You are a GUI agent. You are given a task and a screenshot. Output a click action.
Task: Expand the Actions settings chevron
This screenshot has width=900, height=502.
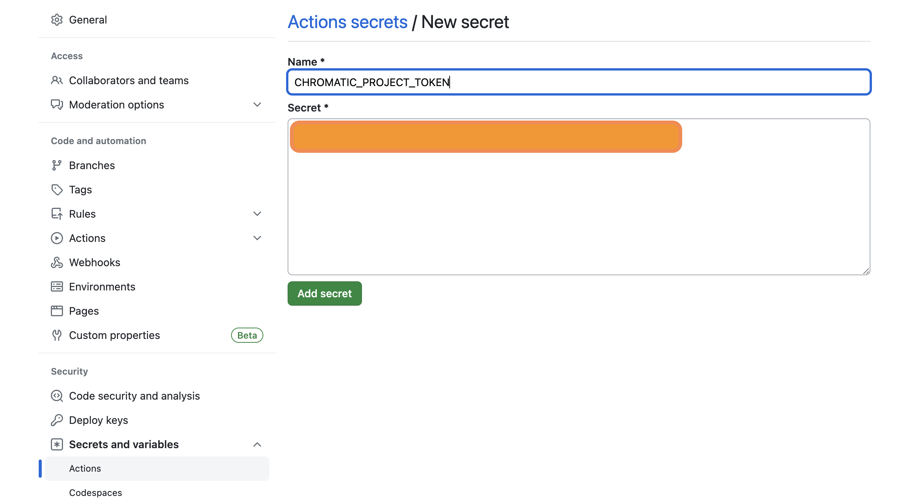[x=257, y=238]
